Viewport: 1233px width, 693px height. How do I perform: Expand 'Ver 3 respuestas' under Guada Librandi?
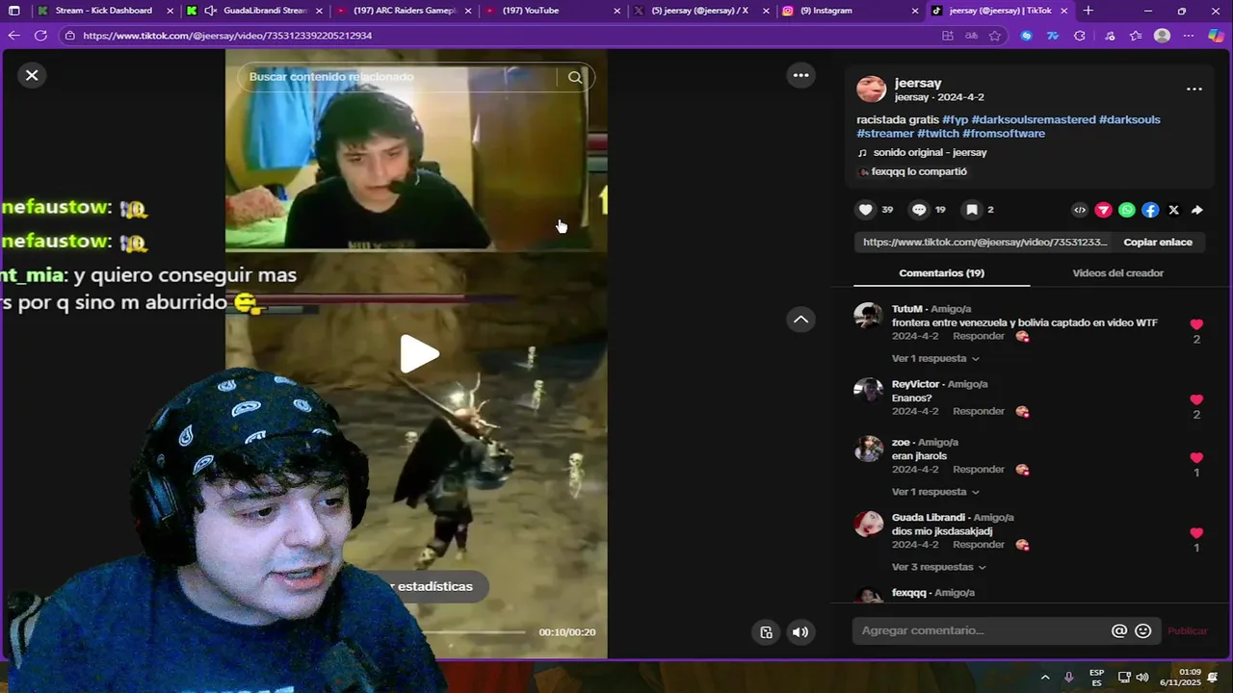938,567
